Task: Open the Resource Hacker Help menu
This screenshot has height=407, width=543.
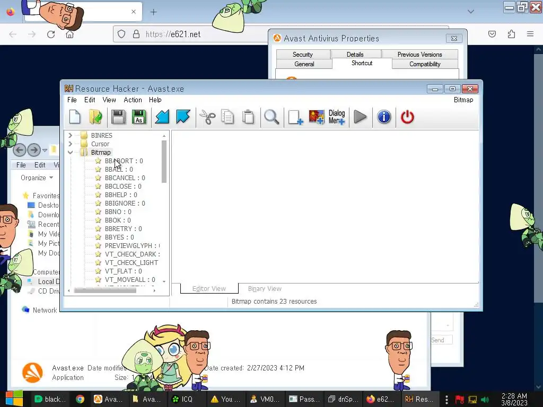Action: (155, 100)
